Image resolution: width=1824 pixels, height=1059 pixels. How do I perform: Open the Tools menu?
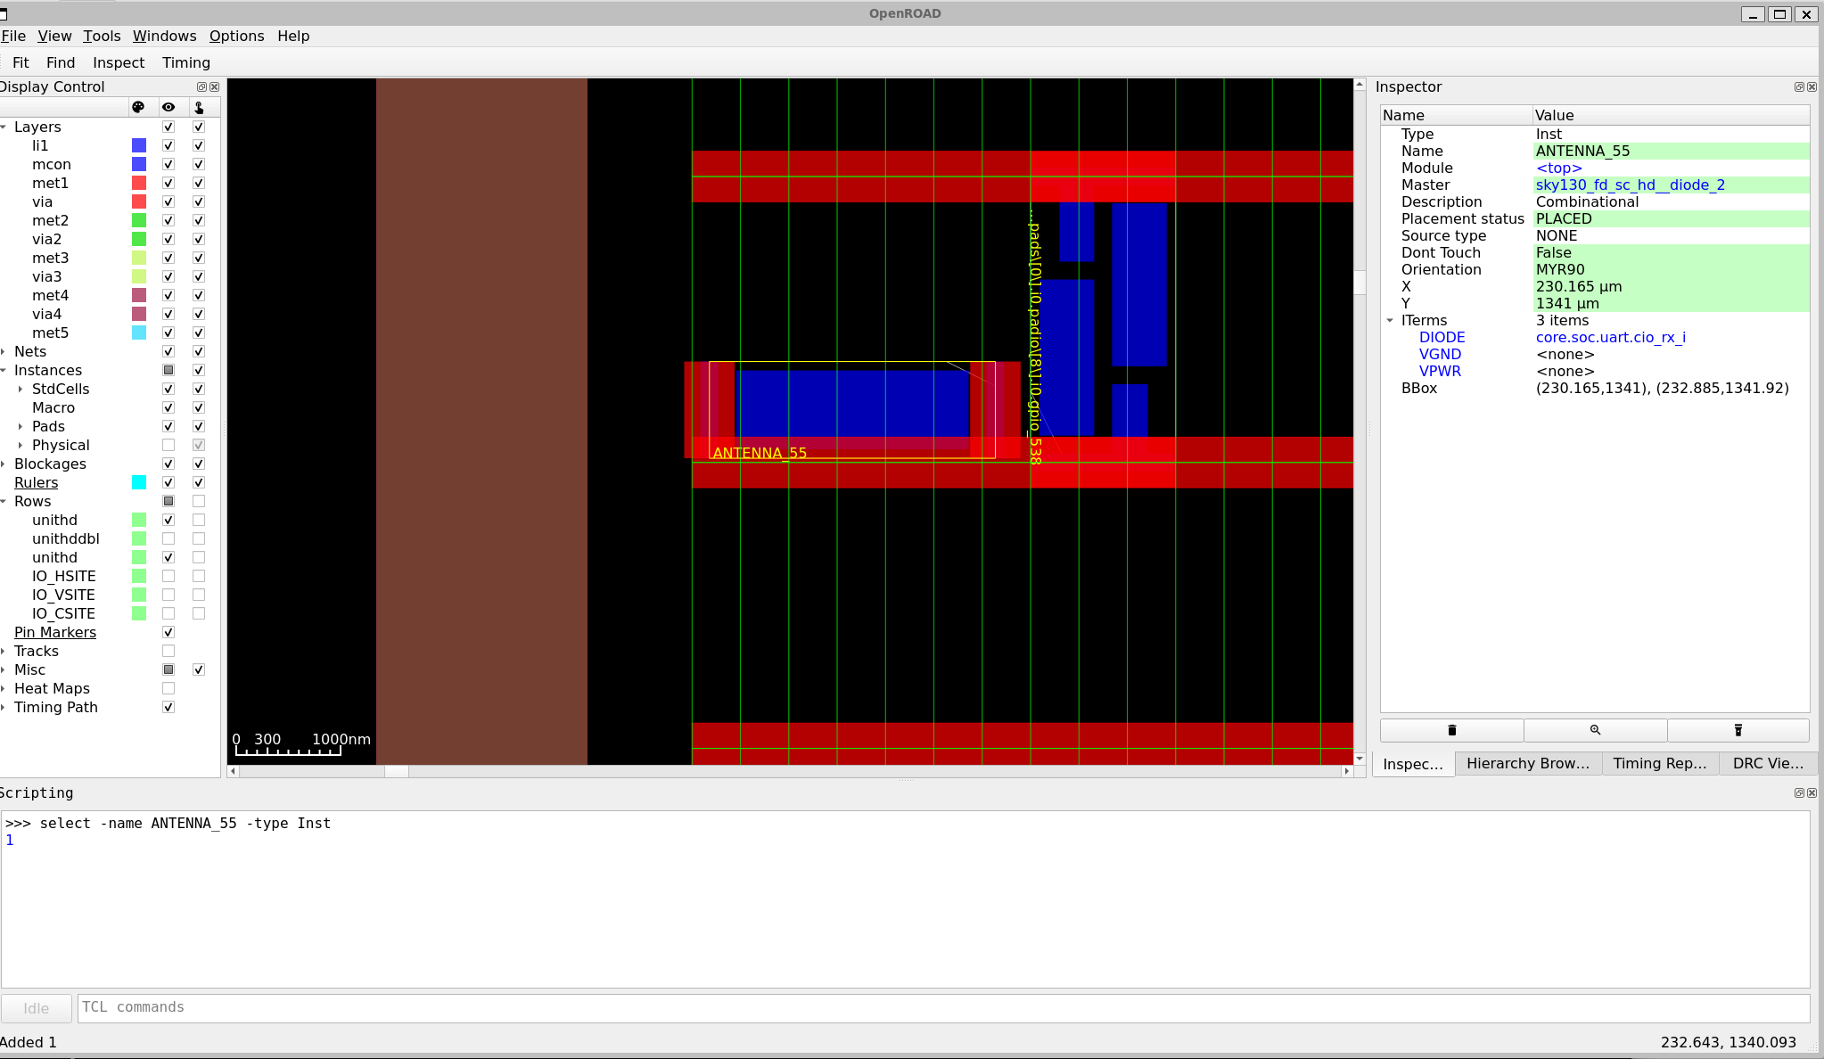coord(101,36)
